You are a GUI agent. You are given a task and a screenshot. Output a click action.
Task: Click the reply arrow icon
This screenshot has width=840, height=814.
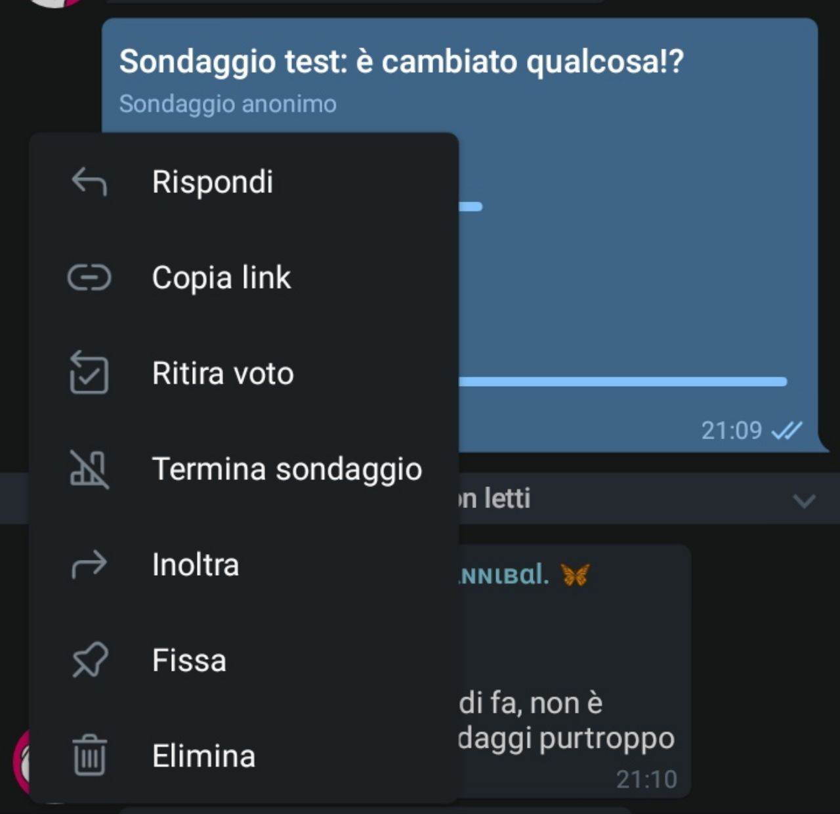89,182
